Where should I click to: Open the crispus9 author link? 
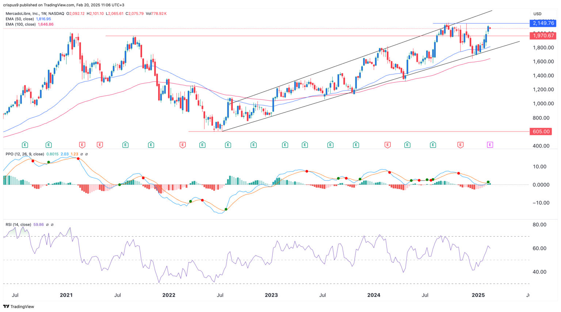pyautogui.click(x=11, y=5)
